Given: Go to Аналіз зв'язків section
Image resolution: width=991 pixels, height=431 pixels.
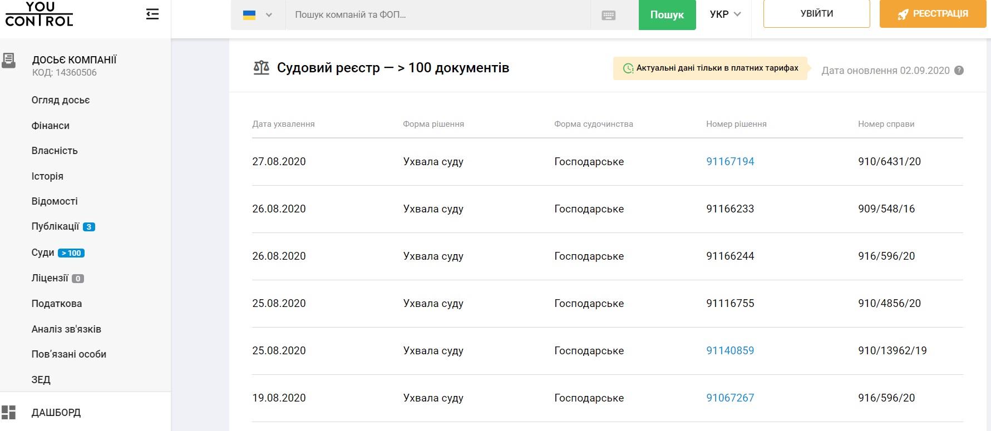Looking at the screenshot, I should 66,329.
